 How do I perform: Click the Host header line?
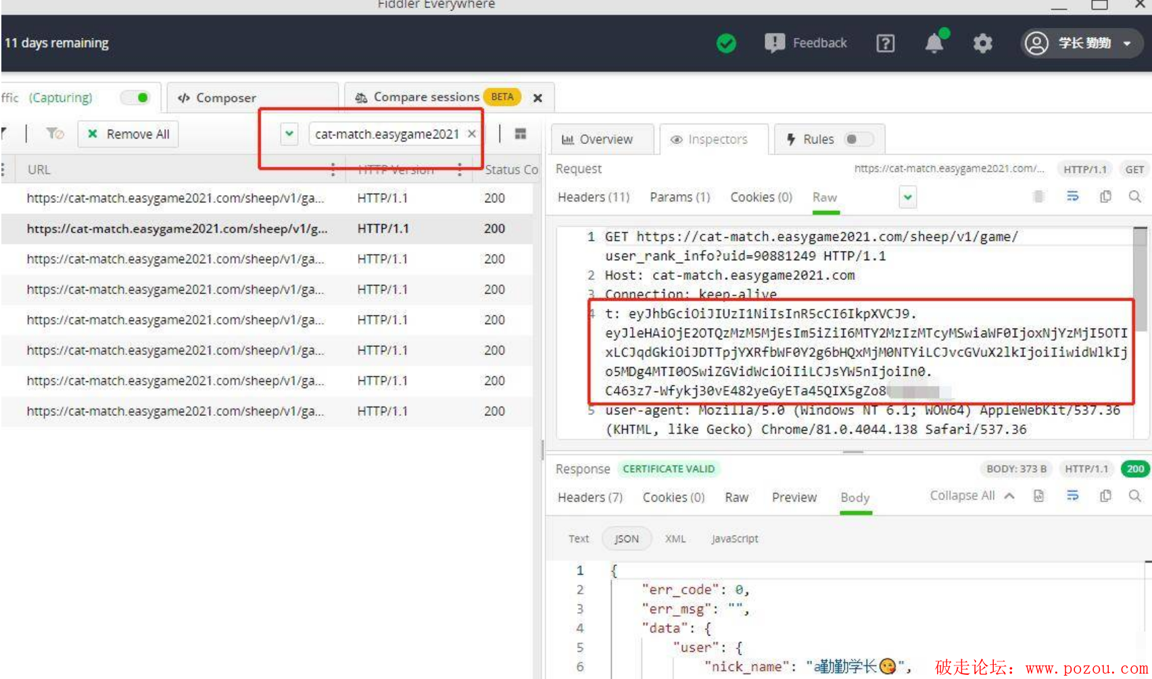(x=729, y=275)
